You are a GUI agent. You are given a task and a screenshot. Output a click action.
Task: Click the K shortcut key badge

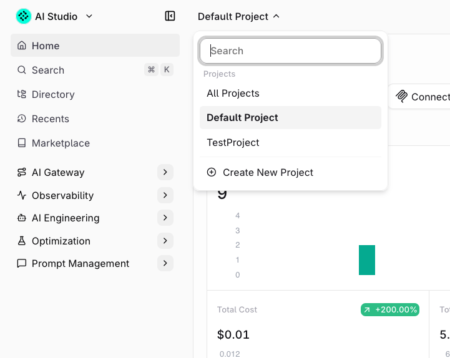(x=167, y=69)
